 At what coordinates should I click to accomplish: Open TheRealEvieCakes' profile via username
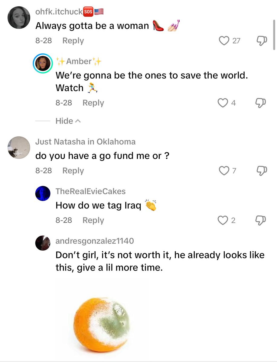(x=90, y=191)
